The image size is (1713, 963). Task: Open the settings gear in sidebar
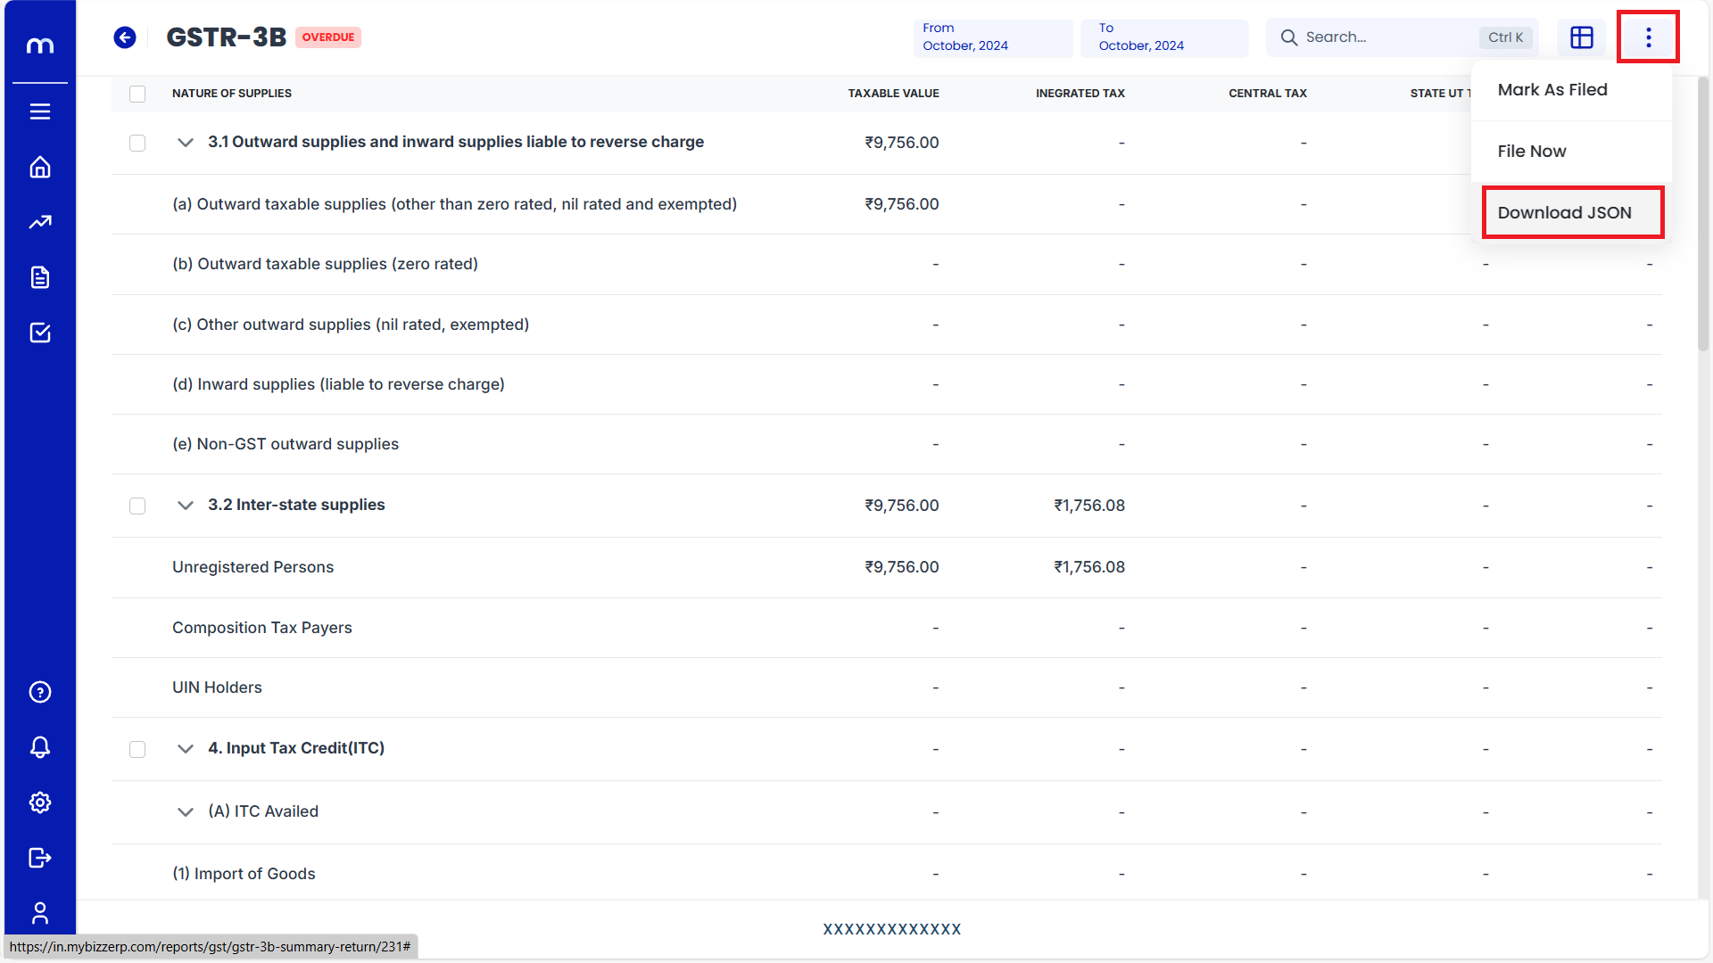[x=40, y=802]
